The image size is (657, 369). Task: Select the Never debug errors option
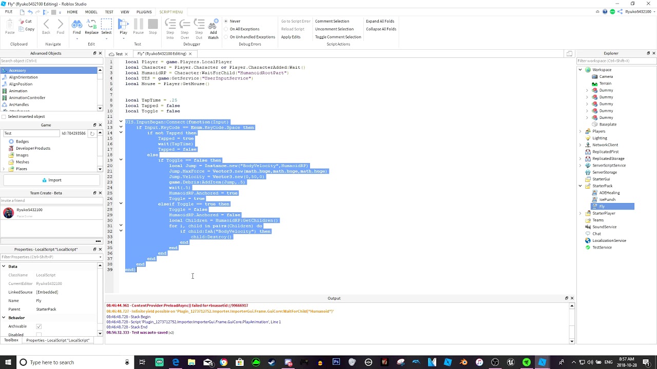[233, 21]
